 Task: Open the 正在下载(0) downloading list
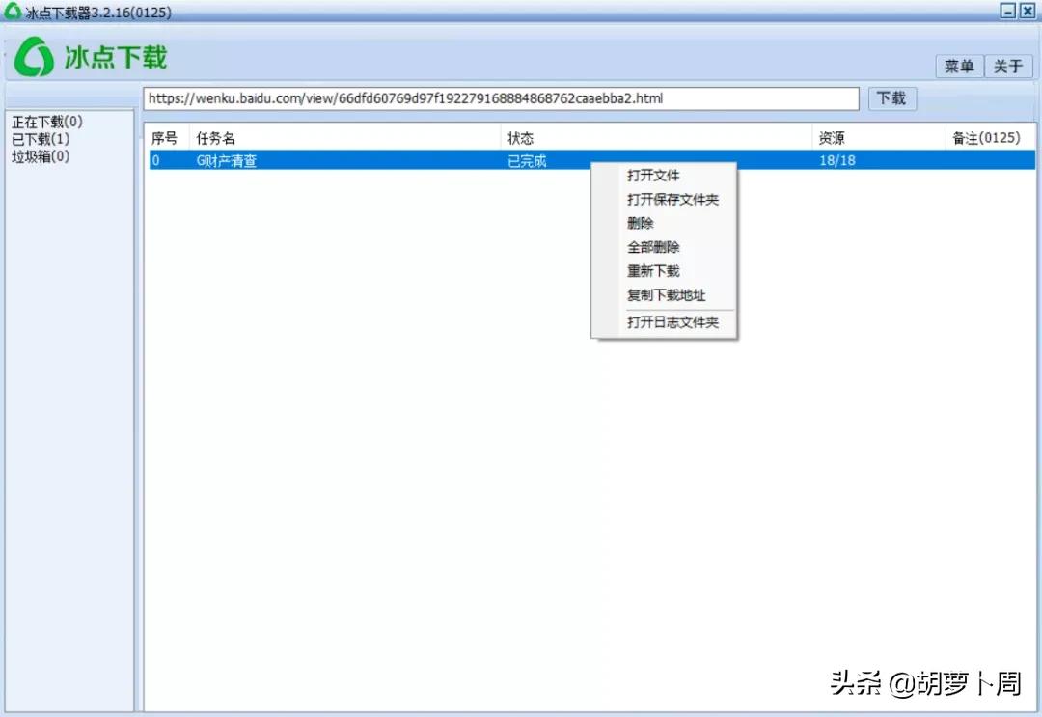pyautogui.click(x=44, y=121)
